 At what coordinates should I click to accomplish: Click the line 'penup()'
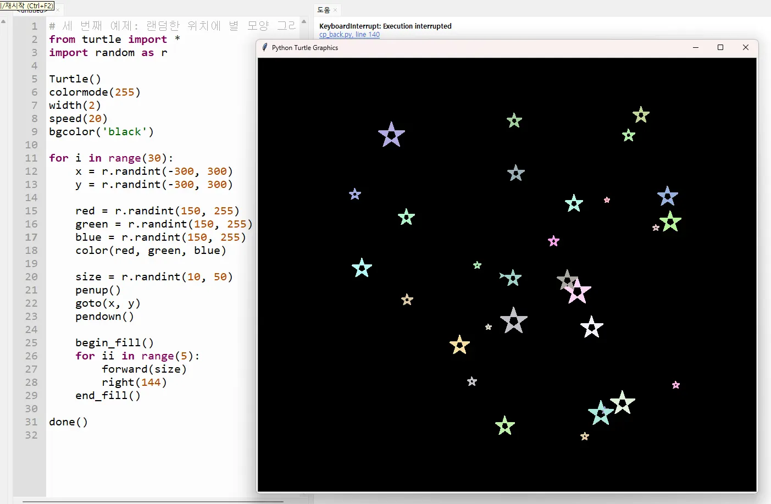[x=98, y=290]
